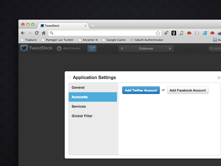The width and height of the screenshot is (221, 166).
Task: Move columns right with the arrow
Action: click(x=170, y=48)
